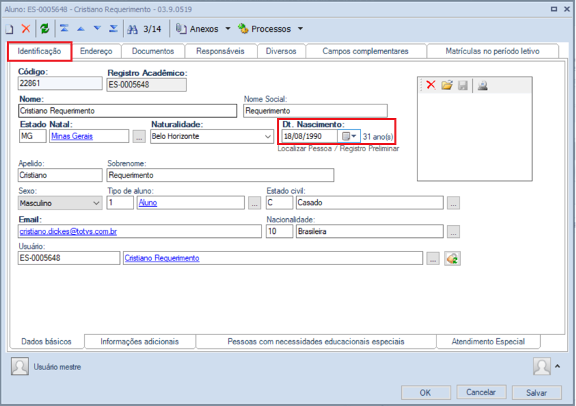Click the Salvar button
Image resolution: width=576 pixels, height=406 pixels.
point(537,392)
